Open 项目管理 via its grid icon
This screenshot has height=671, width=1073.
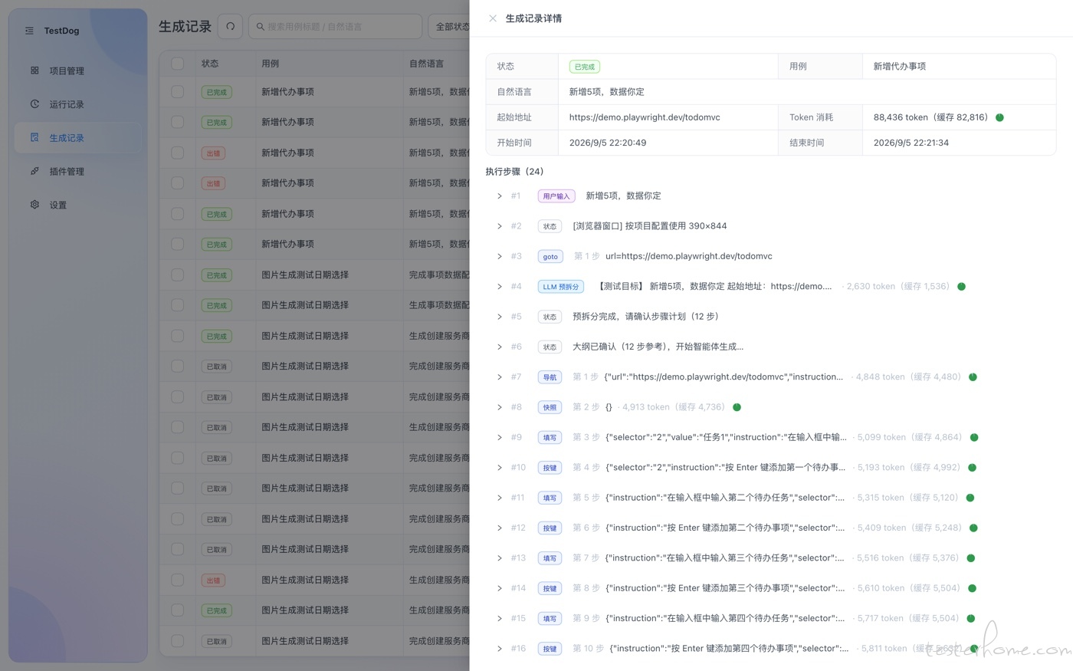click(34, 71)
